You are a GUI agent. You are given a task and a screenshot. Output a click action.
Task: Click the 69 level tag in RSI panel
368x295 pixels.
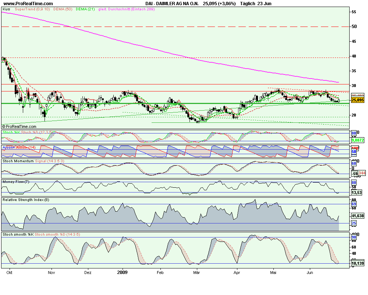click(354, 204)
